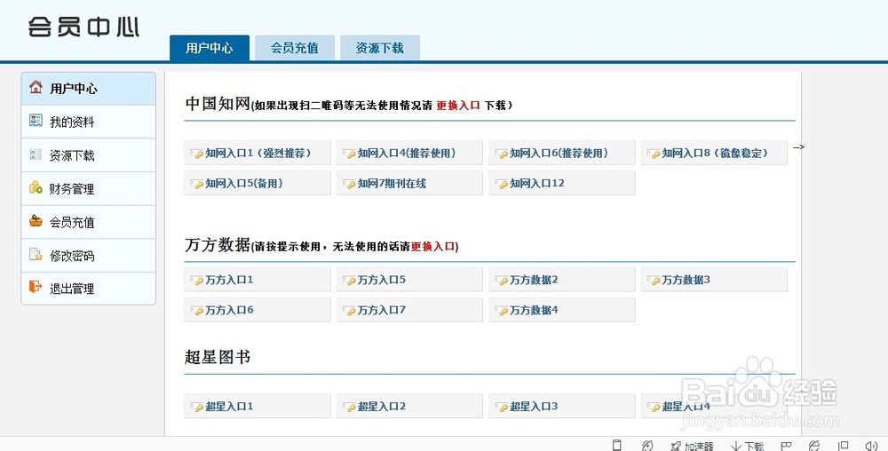Viewport: 888px width, 451px height.
Task: Switch to the 会员充值 top tab
Action: click(x=295, y=48)
